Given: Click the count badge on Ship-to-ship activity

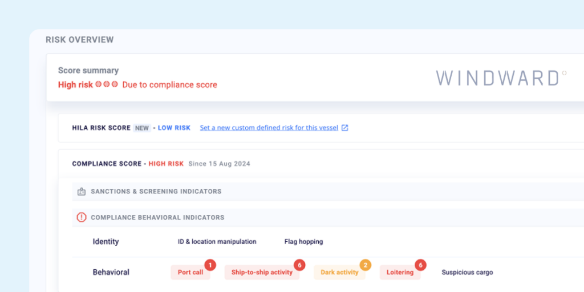Looking at the screenshot, I should click(299, 265).
